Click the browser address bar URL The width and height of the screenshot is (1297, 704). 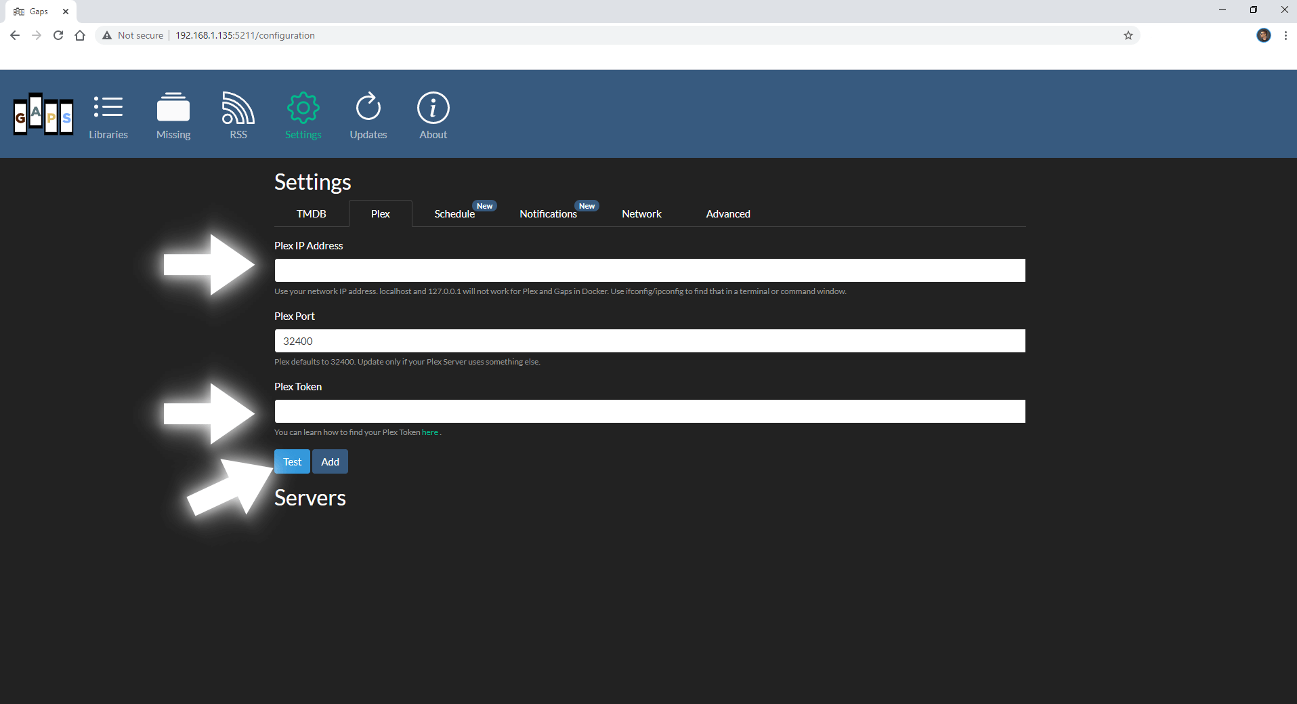point(245,35)
